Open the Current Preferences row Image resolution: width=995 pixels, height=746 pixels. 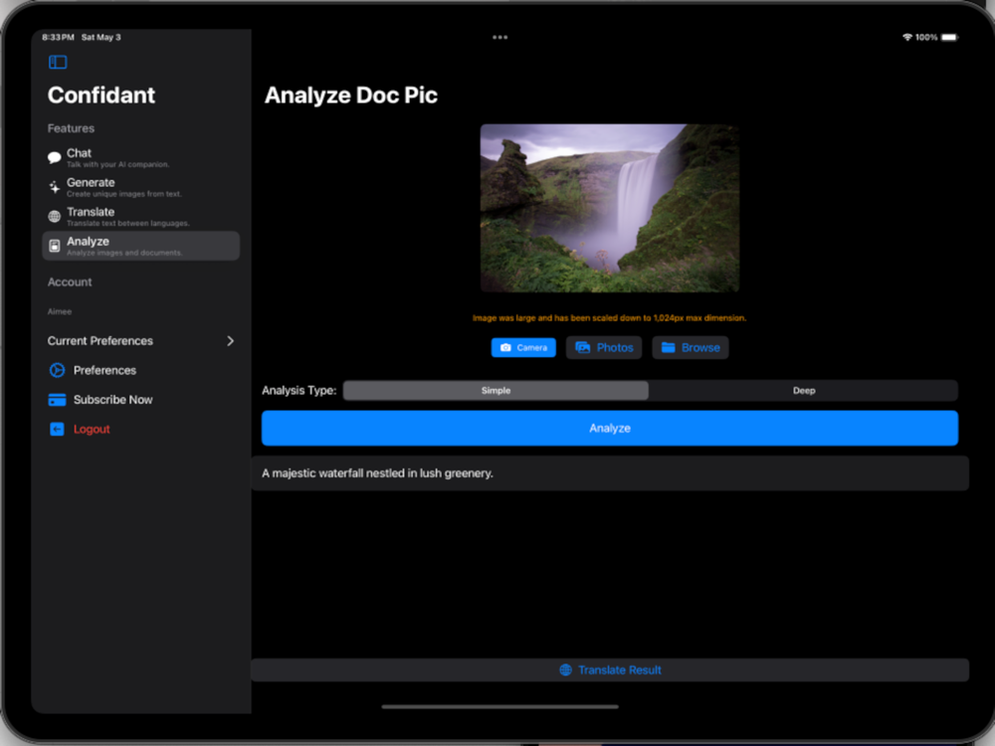141,340
